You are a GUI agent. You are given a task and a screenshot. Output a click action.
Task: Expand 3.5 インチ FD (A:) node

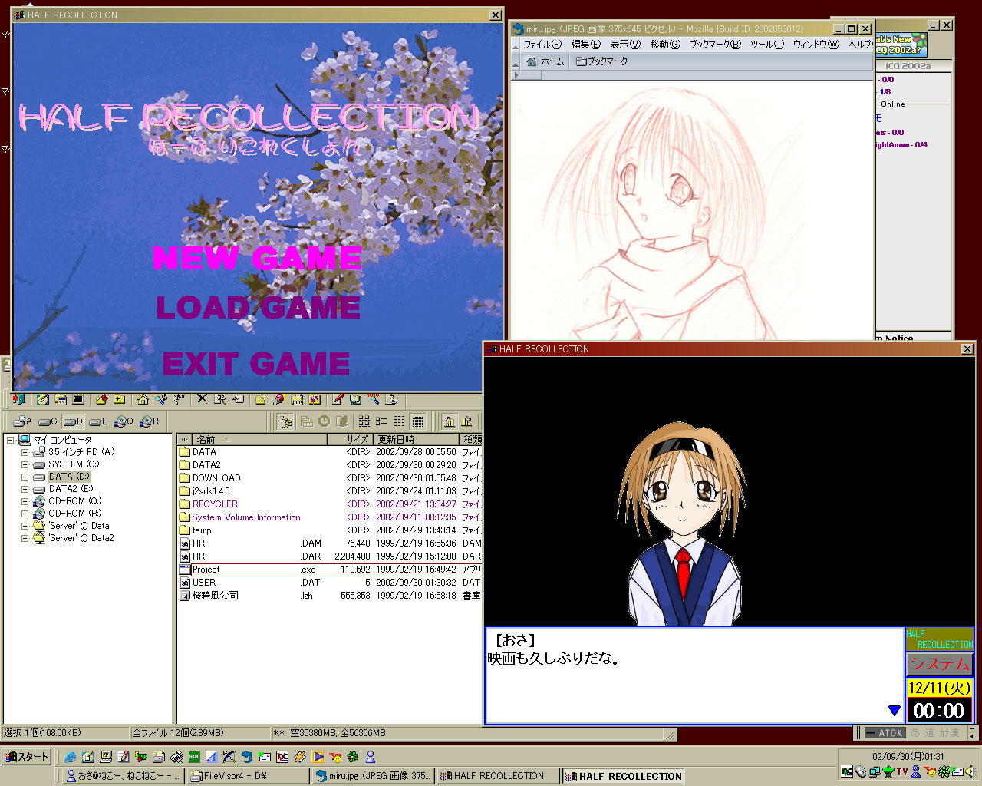coord(25,452)
